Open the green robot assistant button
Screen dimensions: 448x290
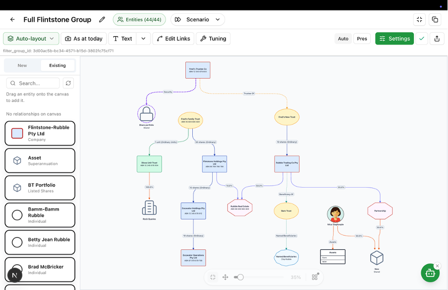click(430, 273)
